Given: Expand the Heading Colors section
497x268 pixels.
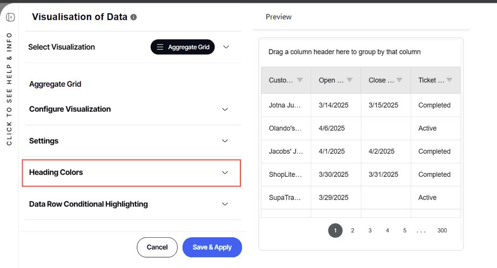Looking at the screenshot, I should (225, 173).
